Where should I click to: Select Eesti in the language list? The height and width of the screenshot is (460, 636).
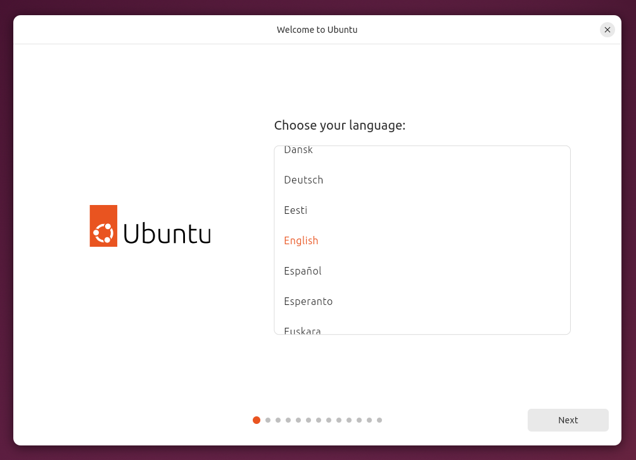click(295, 210)
